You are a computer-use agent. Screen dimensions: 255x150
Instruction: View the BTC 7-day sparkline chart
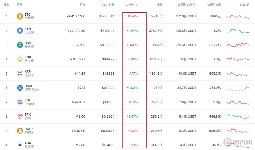click(x=238, y=16)
